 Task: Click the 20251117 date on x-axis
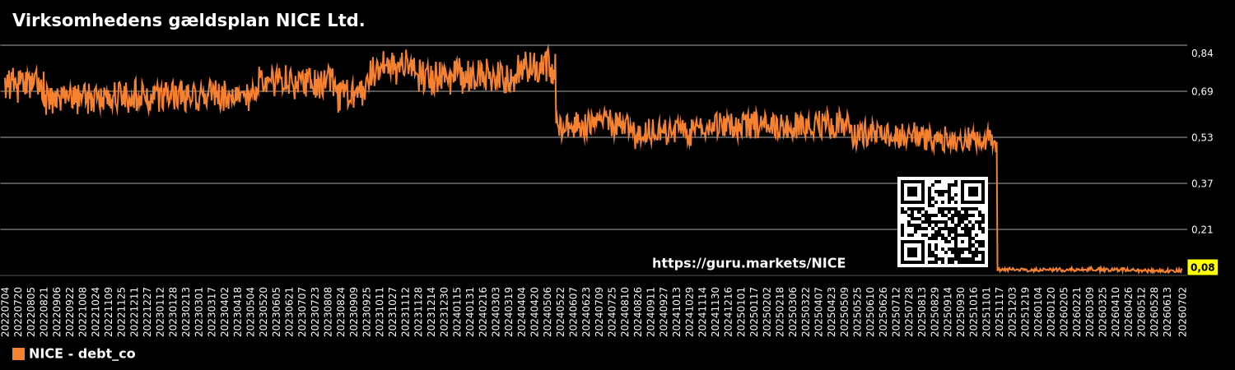pyautogui.click(x=1000, y=311)
